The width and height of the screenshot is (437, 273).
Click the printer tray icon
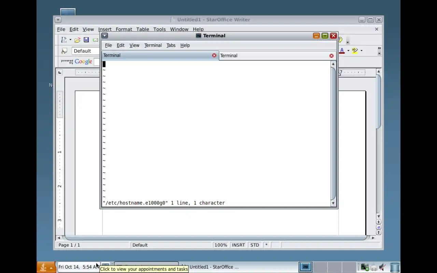coord(374,268)
